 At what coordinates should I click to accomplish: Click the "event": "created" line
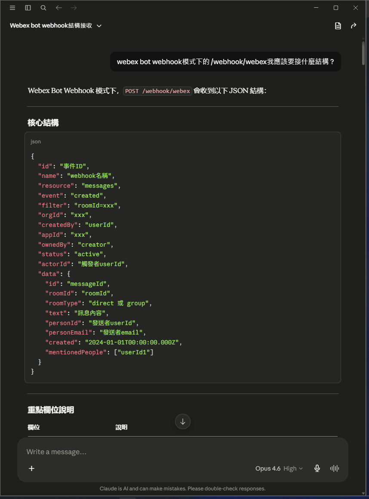pos(72,196)
